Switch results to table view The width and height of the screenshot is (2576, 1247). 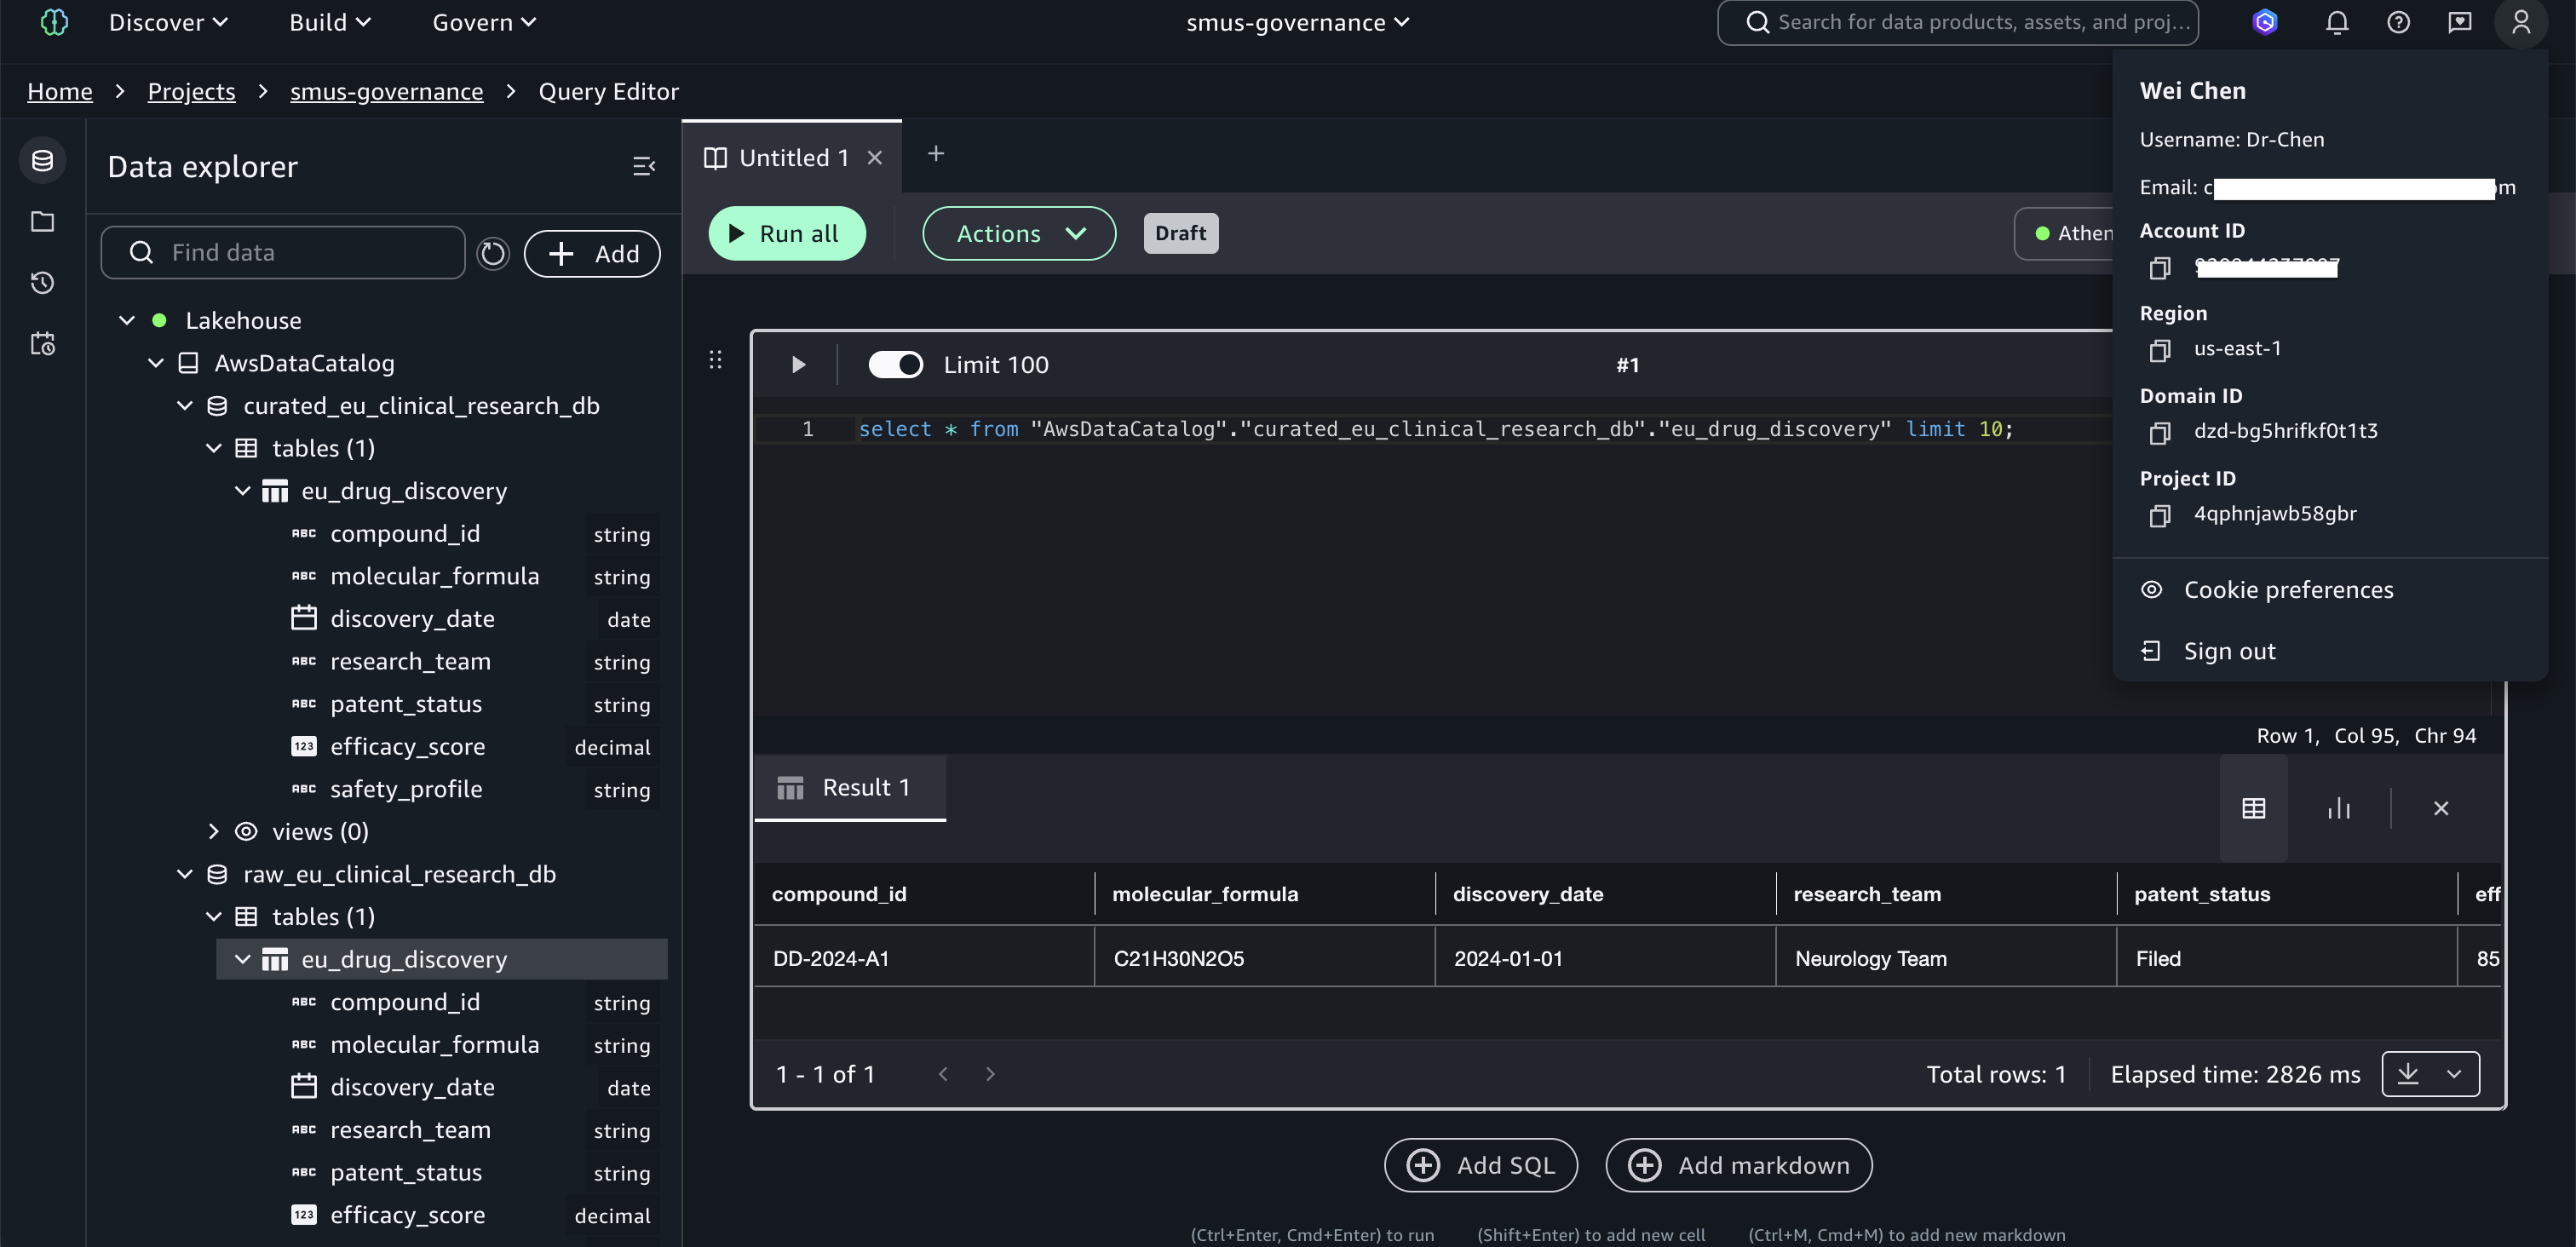(2254, 808)
